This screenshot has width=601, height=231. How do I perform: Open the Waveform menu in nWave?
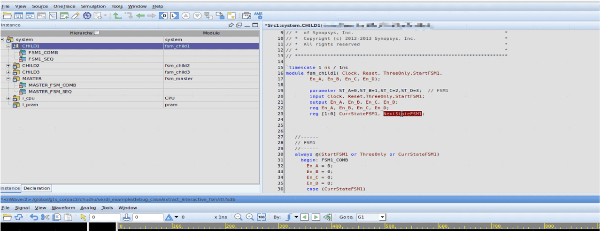[x=63, y=208]
